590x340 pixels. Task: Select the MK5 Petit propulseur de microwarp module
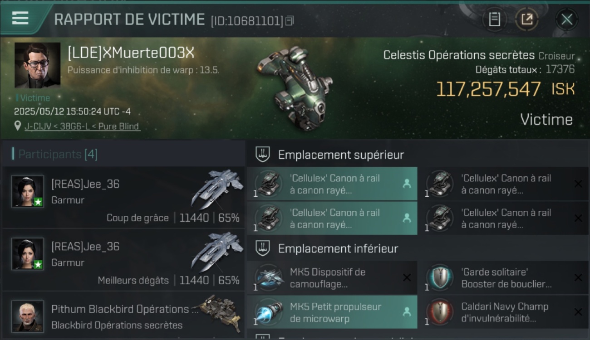tap(332, 312)
